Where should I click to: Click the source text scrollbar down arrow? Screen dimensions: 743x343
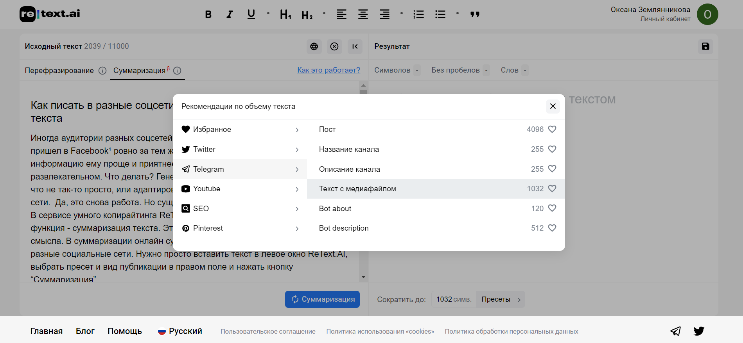point(363,277)
